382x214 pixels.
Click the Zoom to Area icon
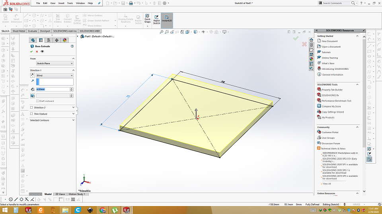(167, 32)
